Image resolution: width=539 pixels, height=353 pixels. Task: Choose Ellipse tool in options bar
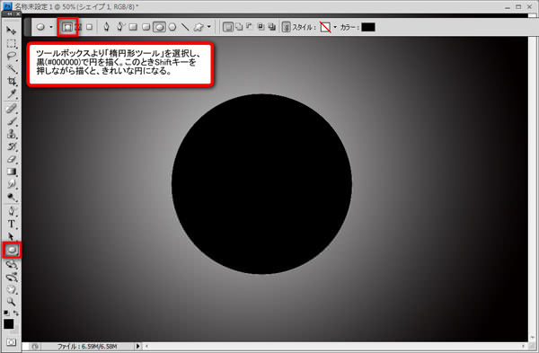point(159,27)
